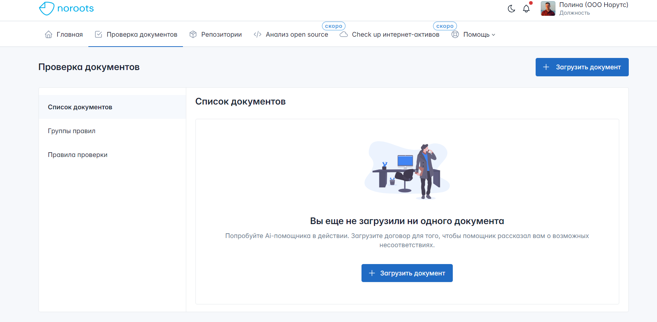Click the скоро badge above Анализ open source
Image resolution: width=657 pixels, height=322 pixels.
coord(333,26)
